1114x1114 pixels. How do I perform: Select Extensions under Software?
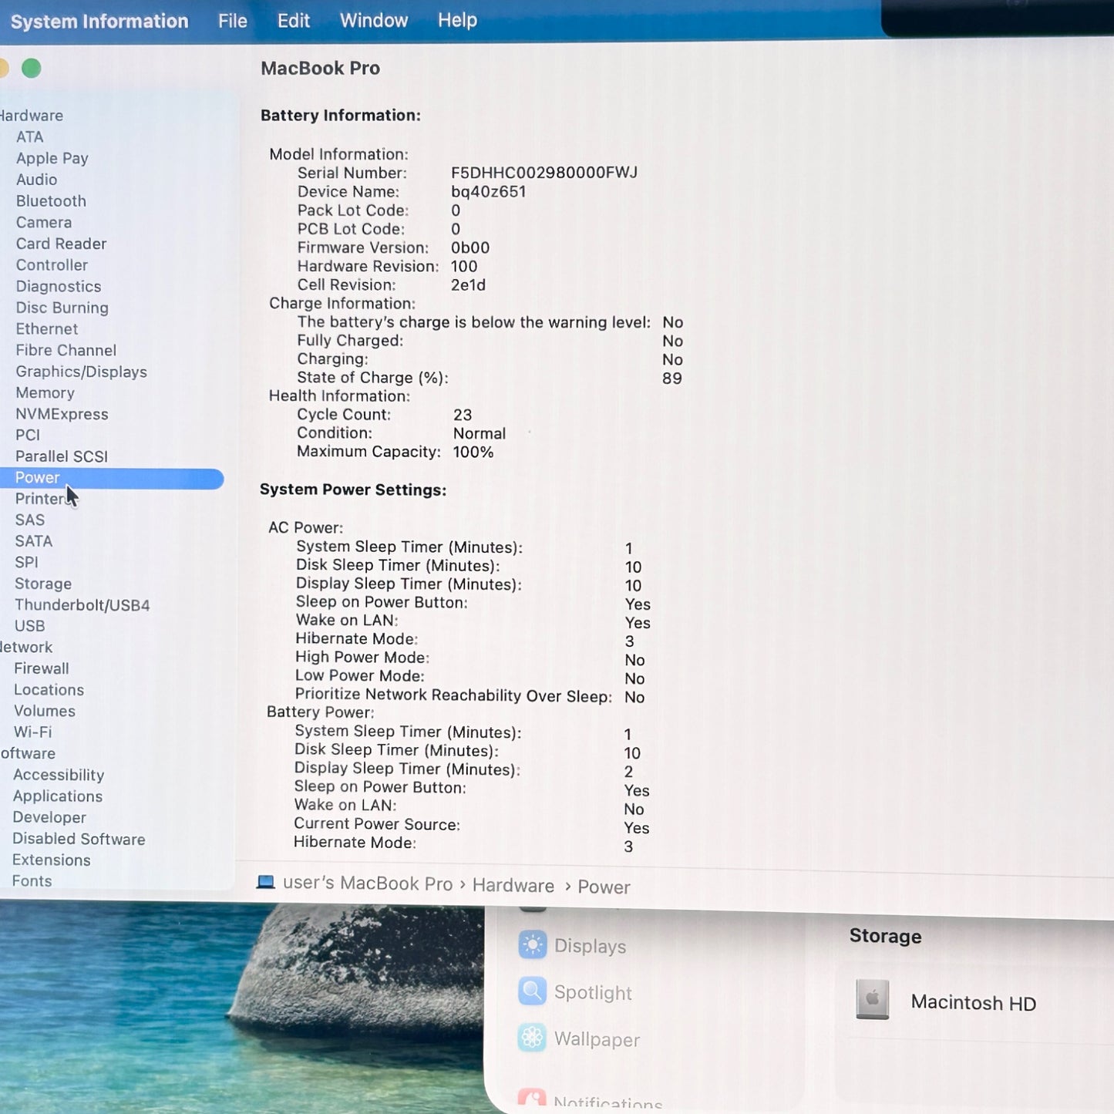[52, 860]
